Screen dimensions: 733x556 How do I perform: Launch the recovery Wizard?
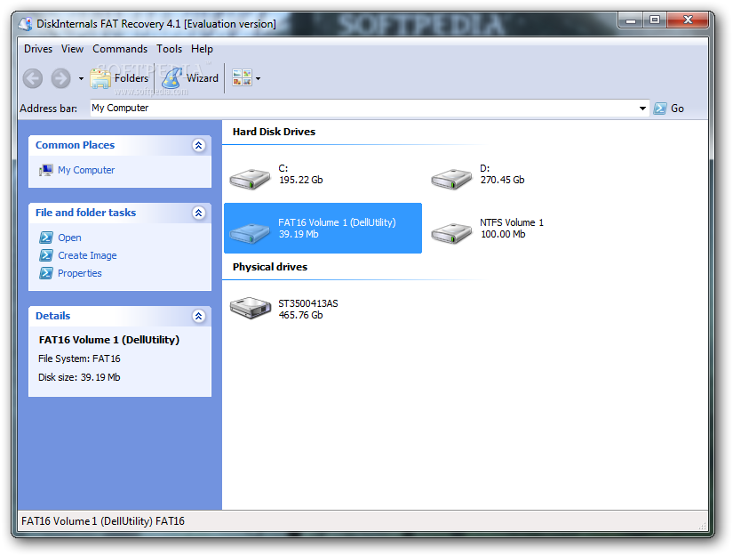[190, 78]
